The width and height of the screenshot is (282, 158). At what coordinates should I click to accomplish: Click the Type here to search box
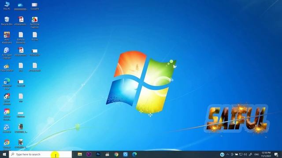pyautogui.click(x=40, y=154)
